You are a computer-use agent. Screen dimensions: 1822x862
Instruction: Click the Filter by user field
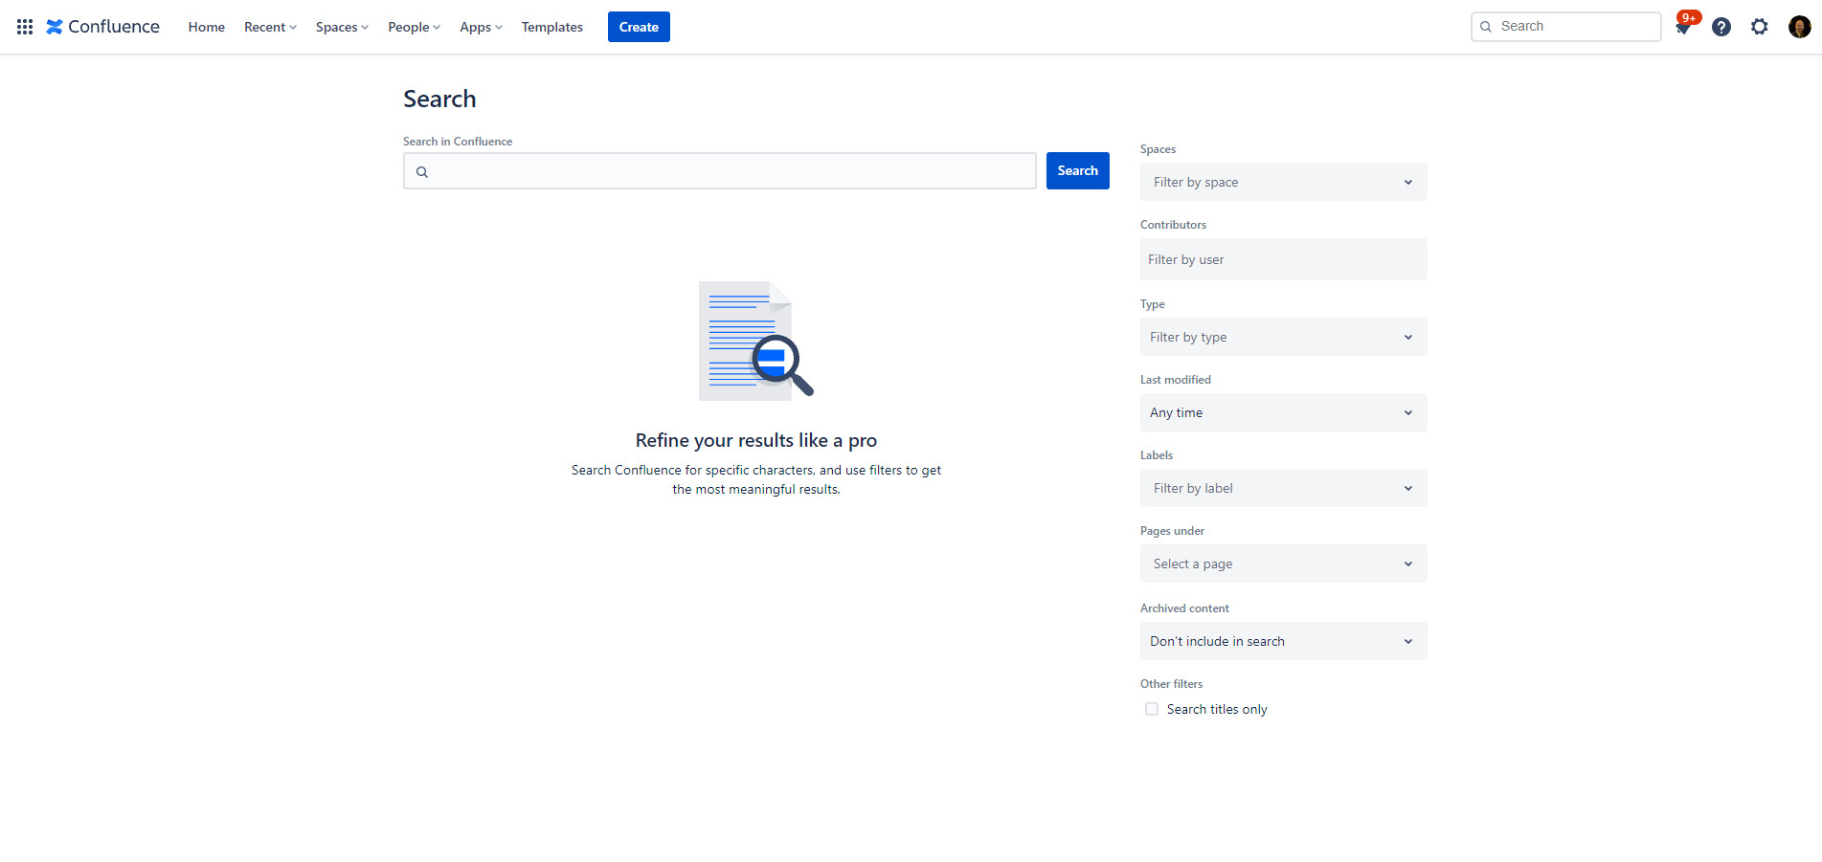tap(1283, 259)
